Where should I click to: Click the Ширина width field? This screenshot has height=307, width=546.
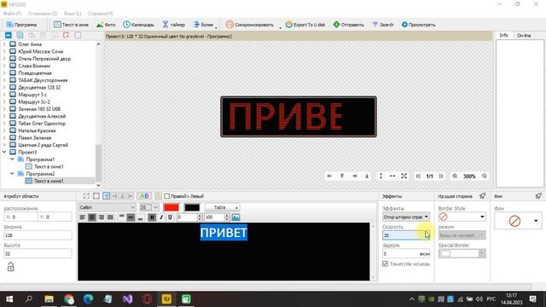click(38, 235)
